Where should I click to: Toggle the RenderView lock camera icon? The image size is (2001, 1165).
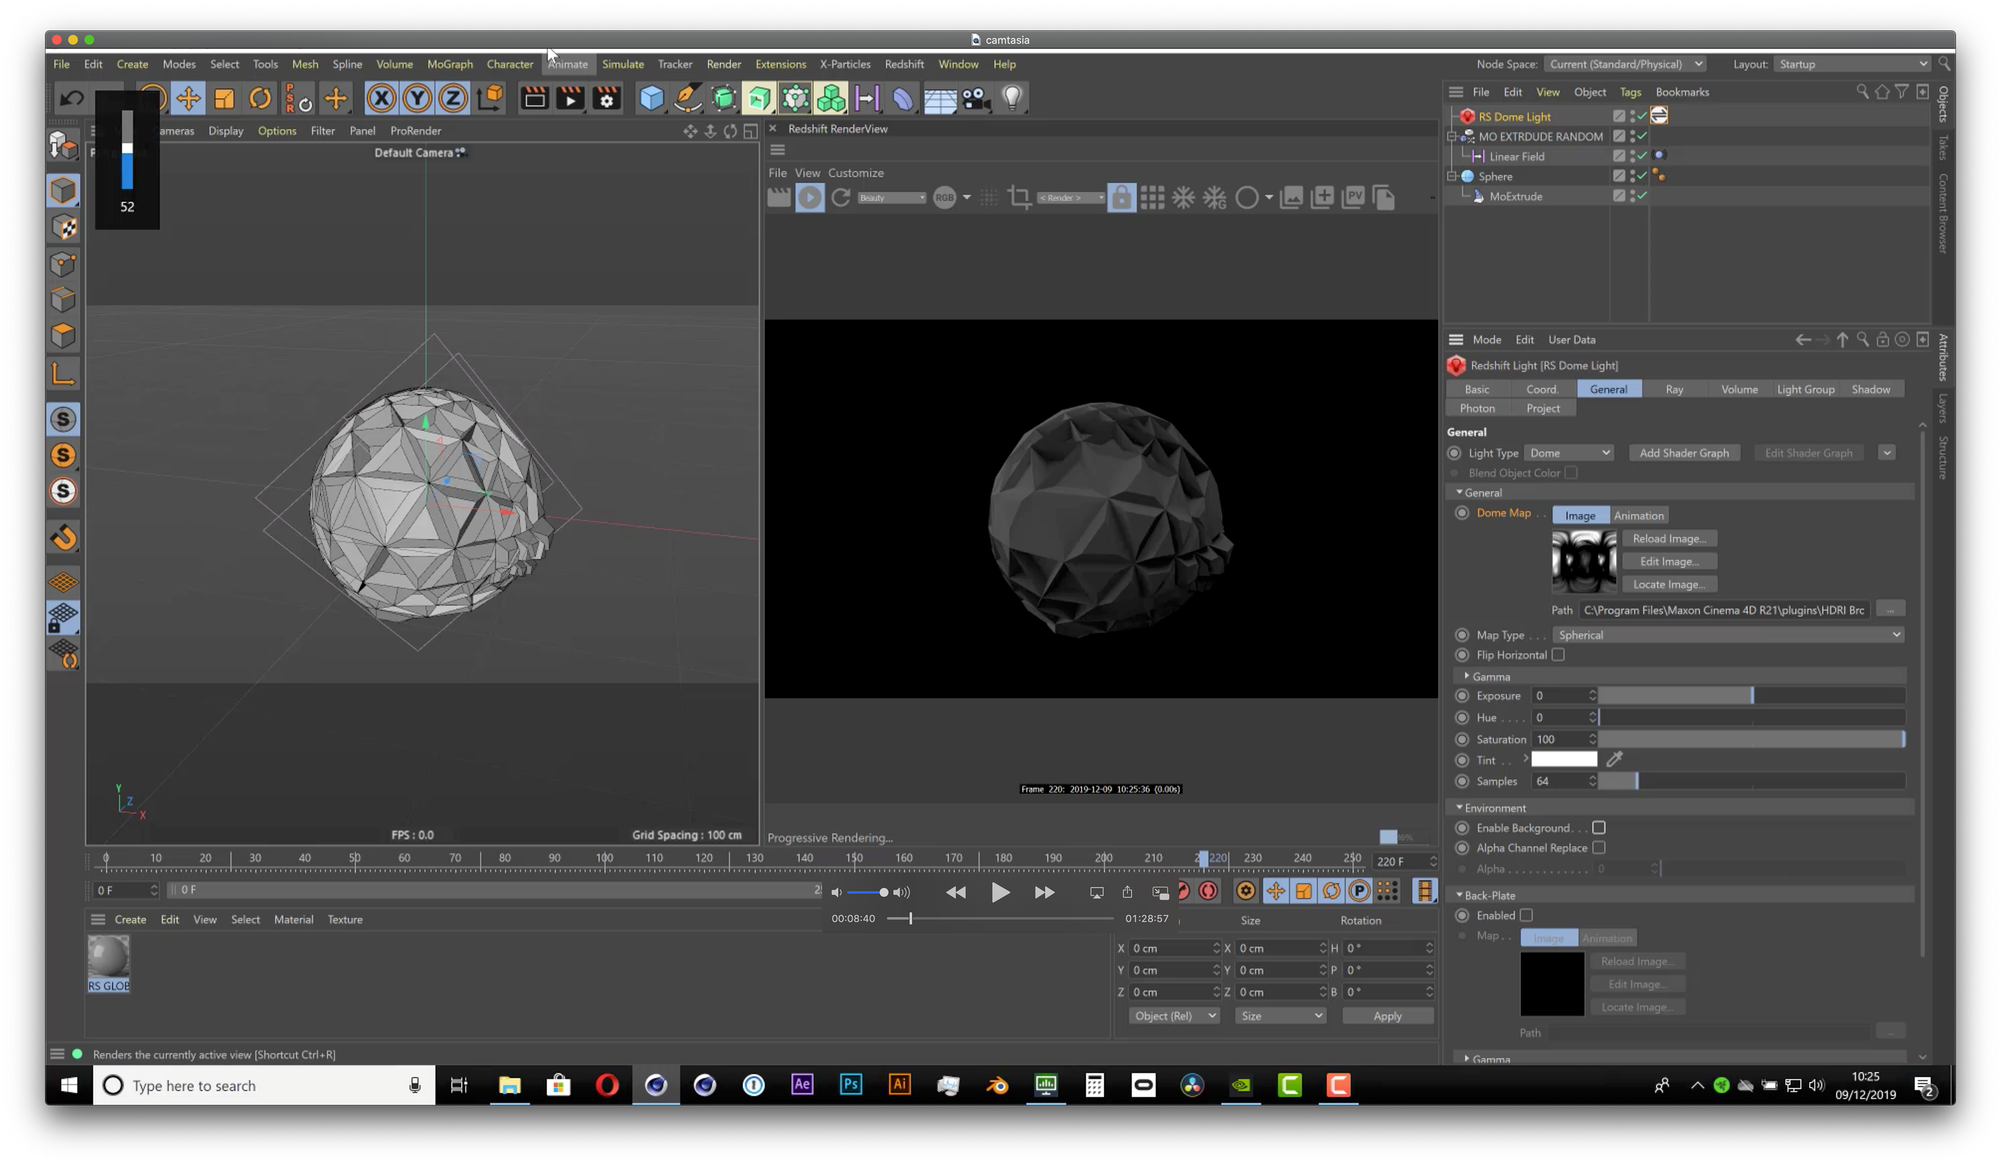1121,197
